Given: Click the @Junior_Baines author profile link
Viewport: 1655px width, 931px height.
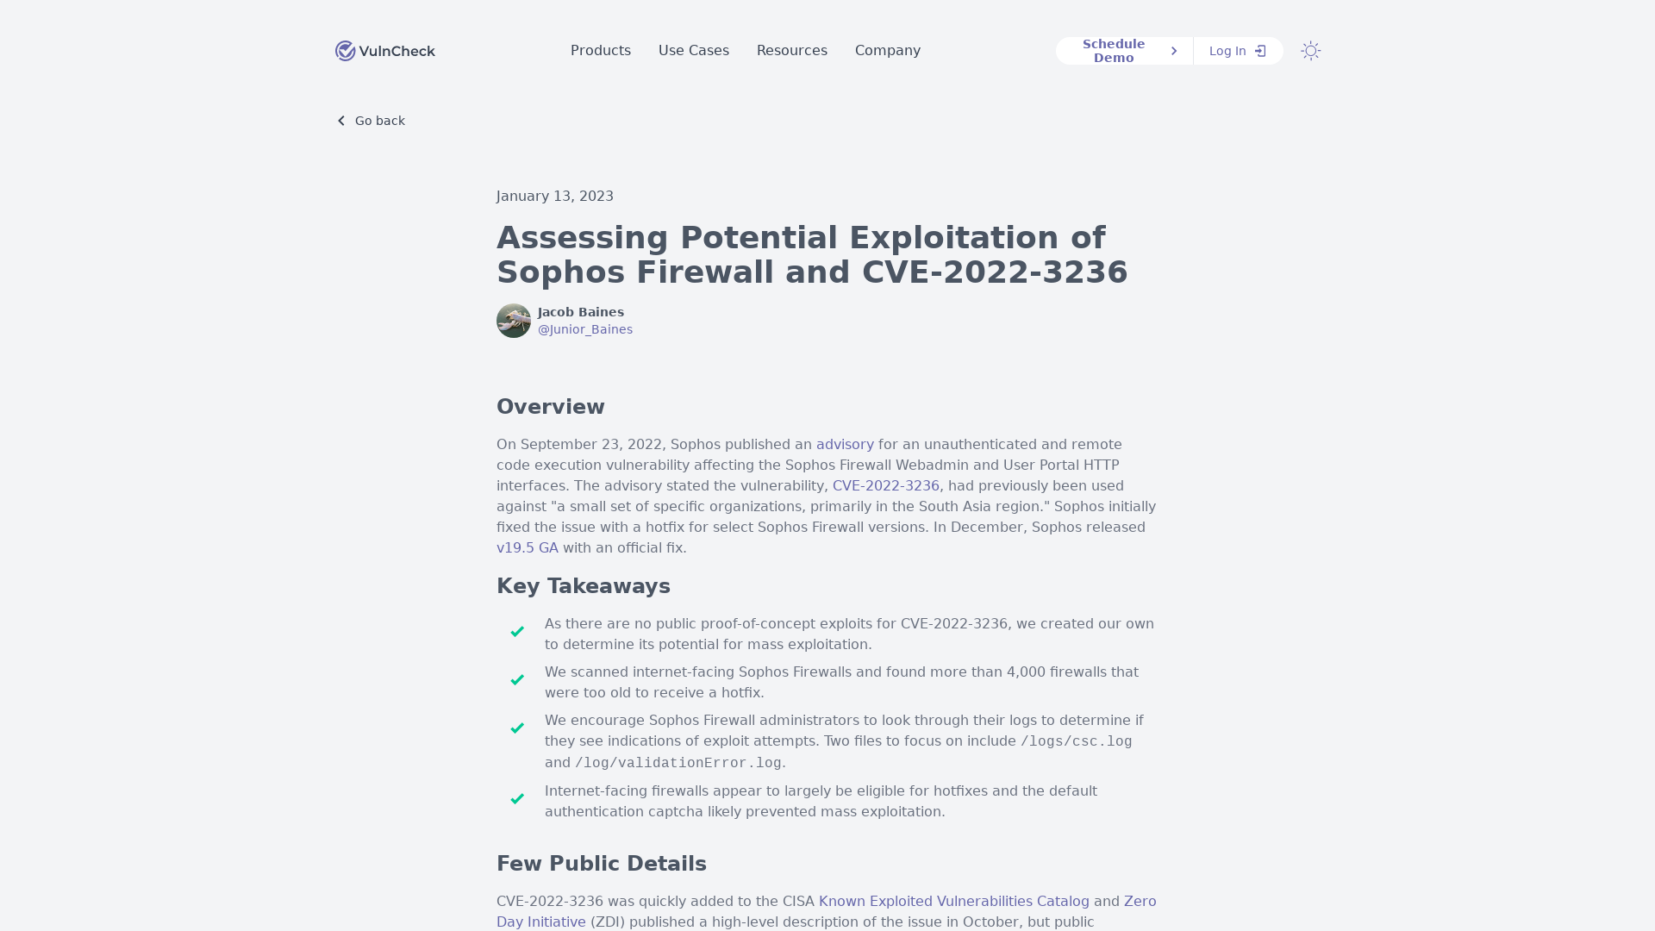Looking at the screenshot, I should coord(584,329).
